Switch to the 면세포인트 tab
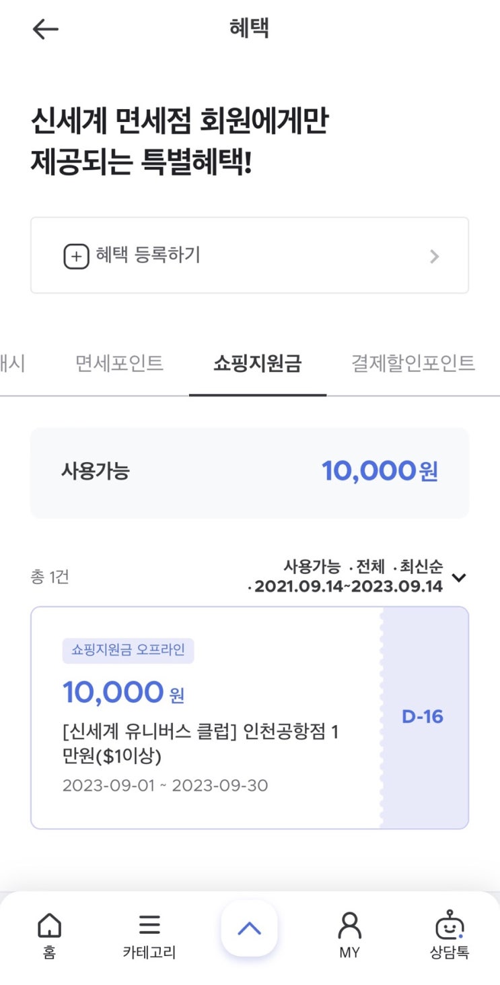Viewport: 500px width, 985px height. tap(119, 363)
